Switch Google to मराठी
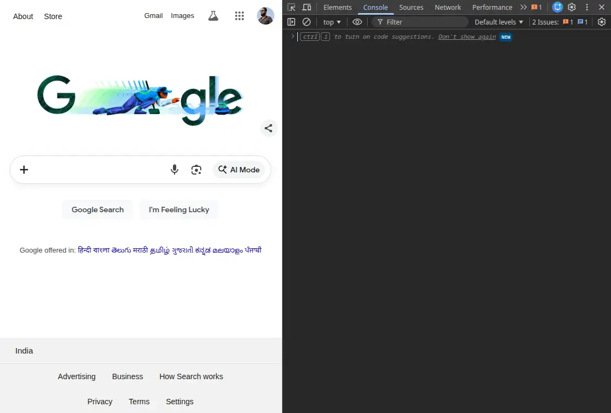 [x=140, y=250]
